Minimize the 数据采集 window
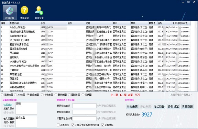Image resolution: width=198 pixels, height=129 pixels. coord(183,2)
